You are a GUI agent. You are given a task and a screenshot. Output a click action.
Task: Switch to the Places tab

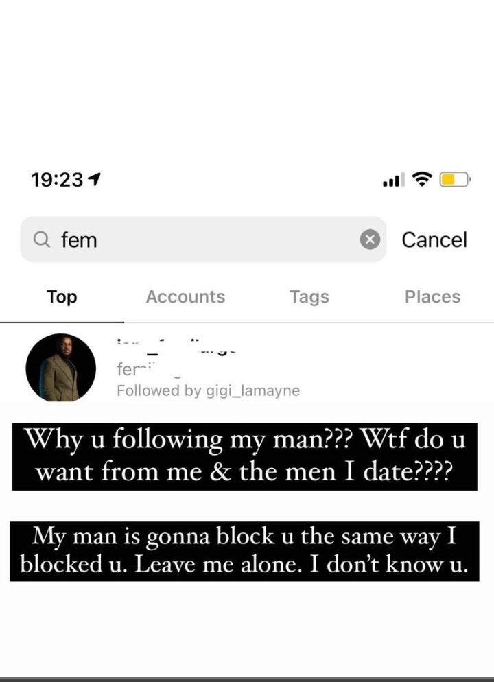tap(433, 296)
